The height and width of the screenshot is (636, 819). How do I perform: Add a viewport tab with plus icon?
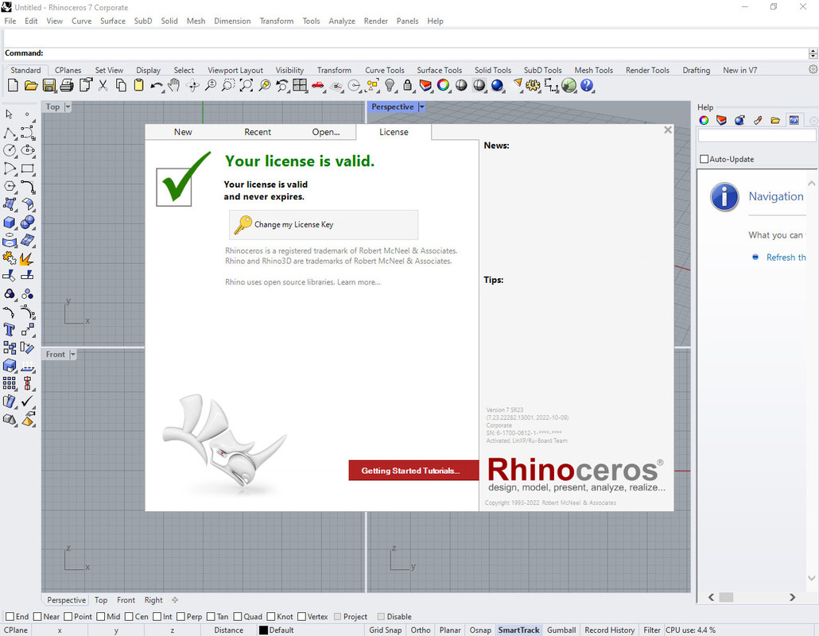point(175,600)
